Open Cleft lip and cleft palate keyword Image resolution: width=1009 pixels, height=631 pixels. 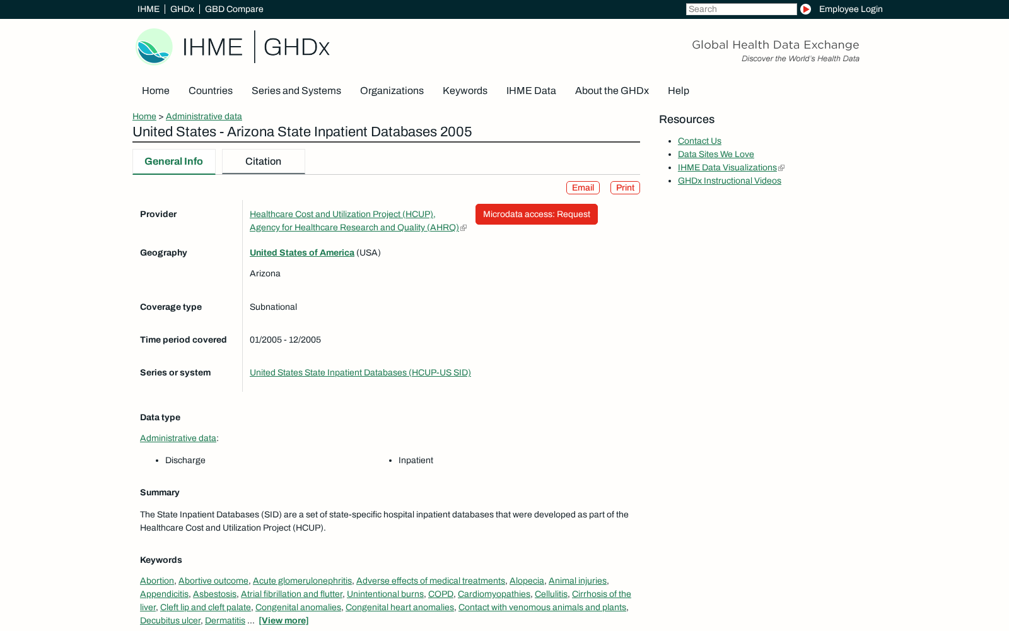pyautogui.click(x=206, y=608)
